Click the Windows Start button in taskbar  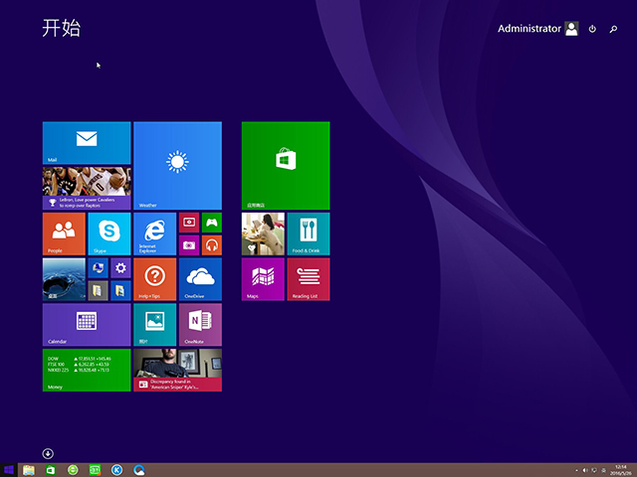coord(9,470)
